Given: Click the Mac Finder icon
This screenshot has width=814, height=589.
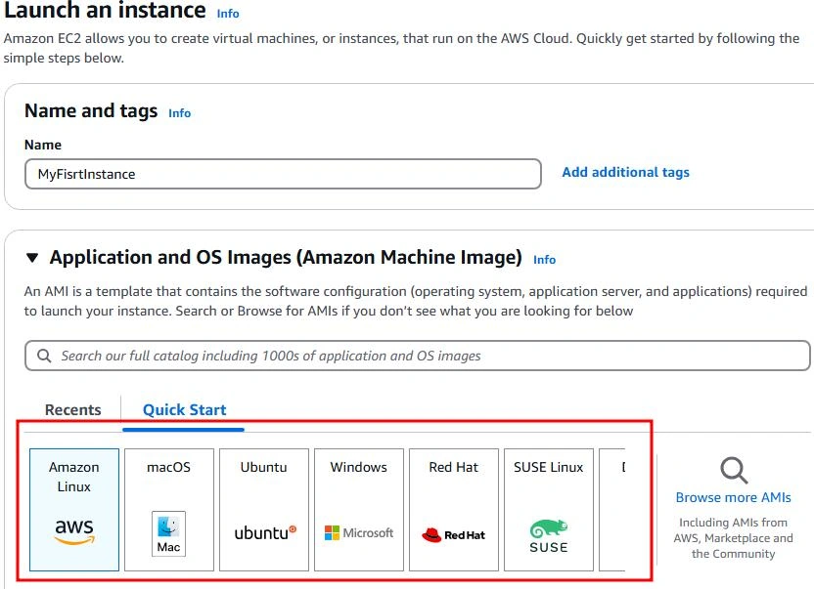Looking at the screenshot, I should pyautogui.click(x=168, y=534).
